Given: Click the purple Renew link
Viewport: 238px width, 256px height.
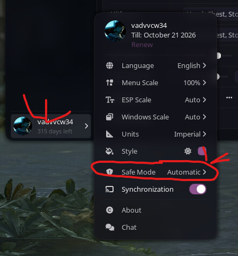Looking at the screenshot, I should click(142, 44).
